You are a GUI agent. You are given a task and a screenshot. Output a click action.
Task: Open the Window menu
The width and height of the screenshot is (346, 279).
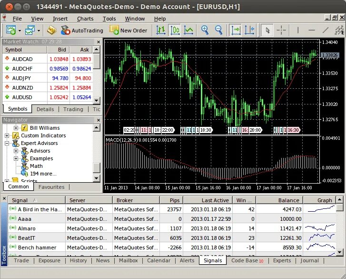(135, 19)
